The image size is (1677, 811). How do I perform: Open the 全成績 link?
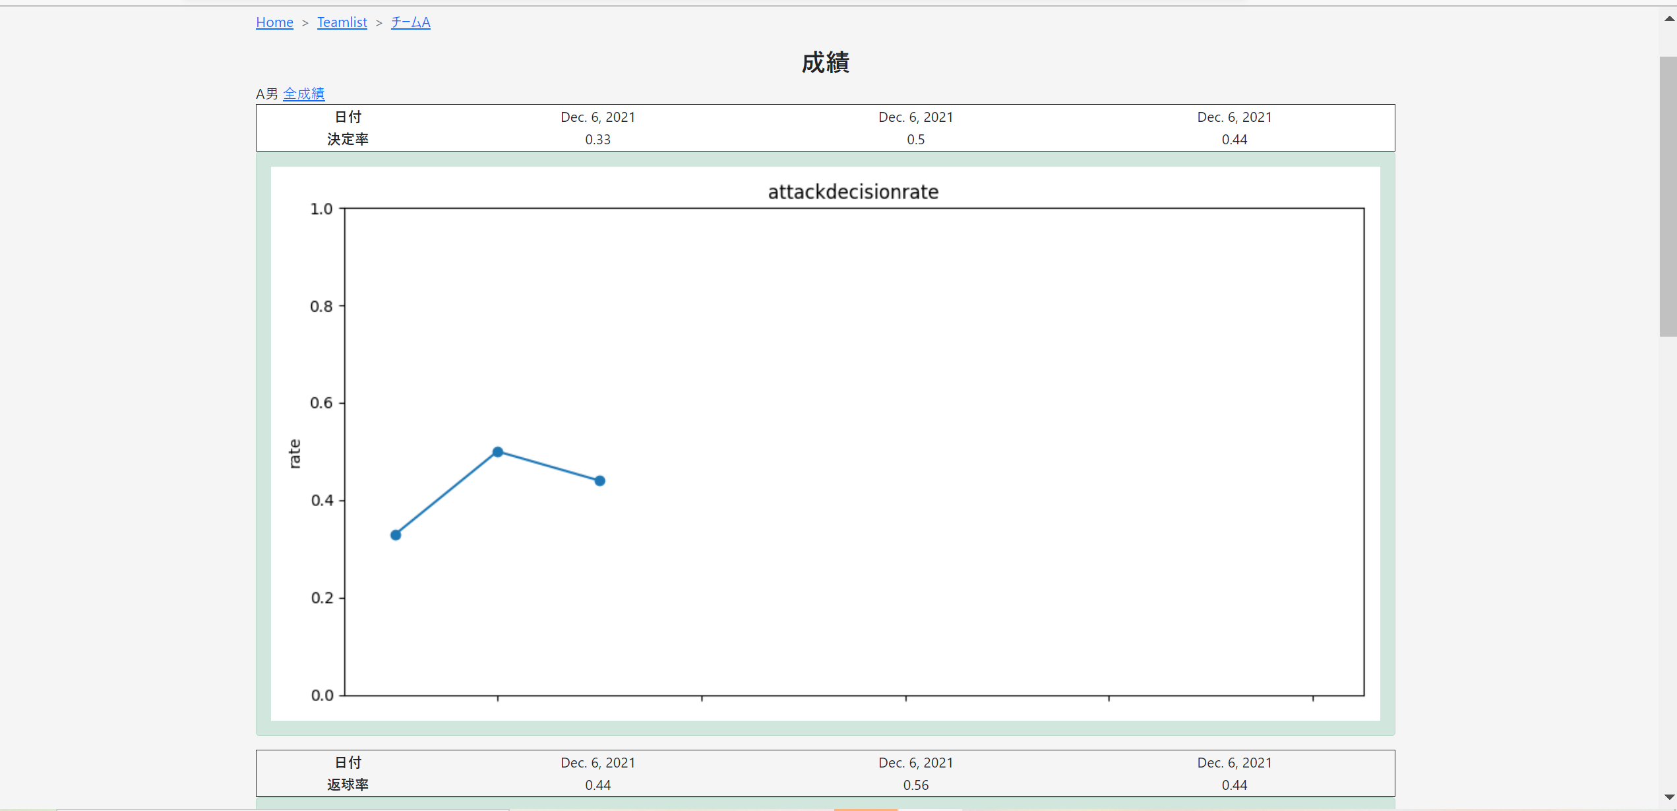coord(303,94)
